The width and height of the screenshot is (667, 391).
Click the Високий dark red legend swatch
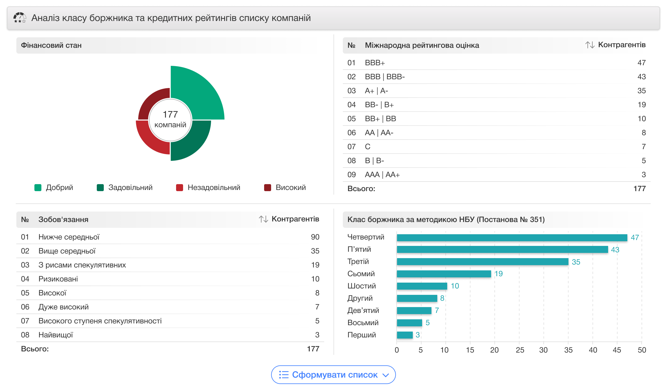[x=267, y=188]
